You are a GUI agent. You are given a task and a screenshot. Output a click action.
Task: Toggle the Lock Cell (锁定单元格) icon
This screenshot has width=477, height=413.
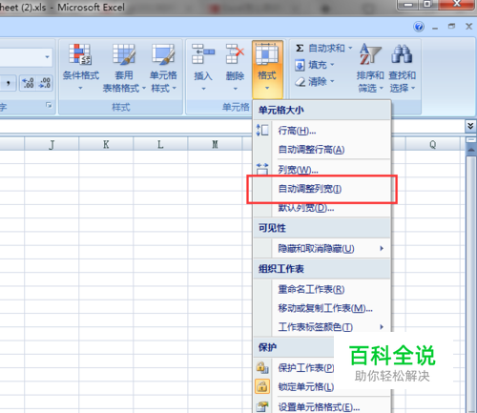pos(262,386)
